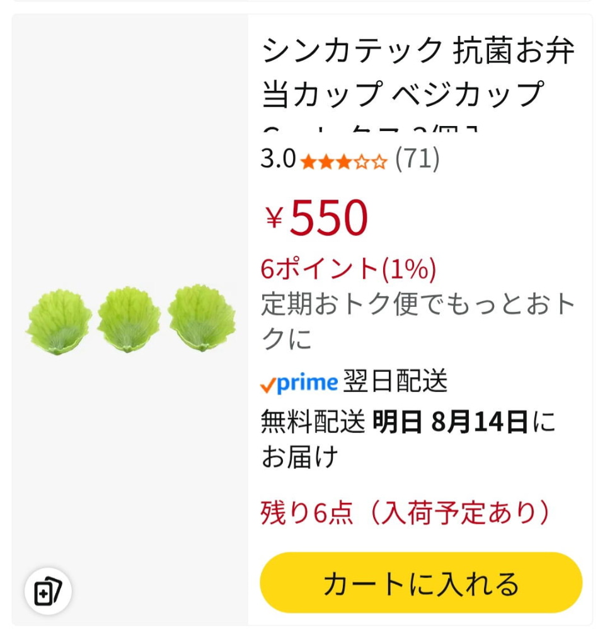Click the orange star rating icons
The width and height of the screenshot is (605, 629).
343,162
